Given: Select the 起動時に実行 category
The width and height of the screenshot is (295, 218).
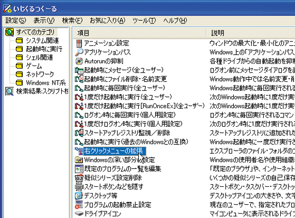Looking at the screenshot, I should 44,49.
